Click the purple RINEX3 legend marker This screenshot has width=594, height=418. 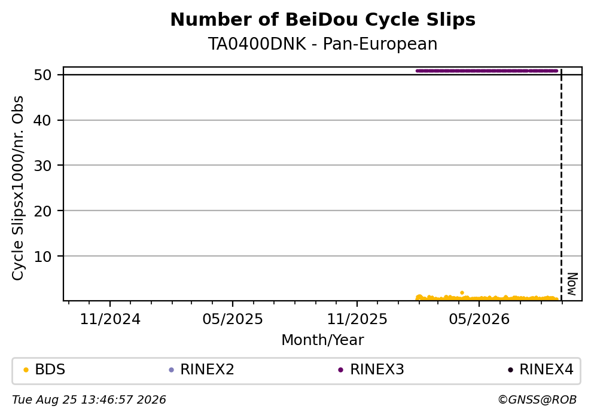(x=340, y=370)
